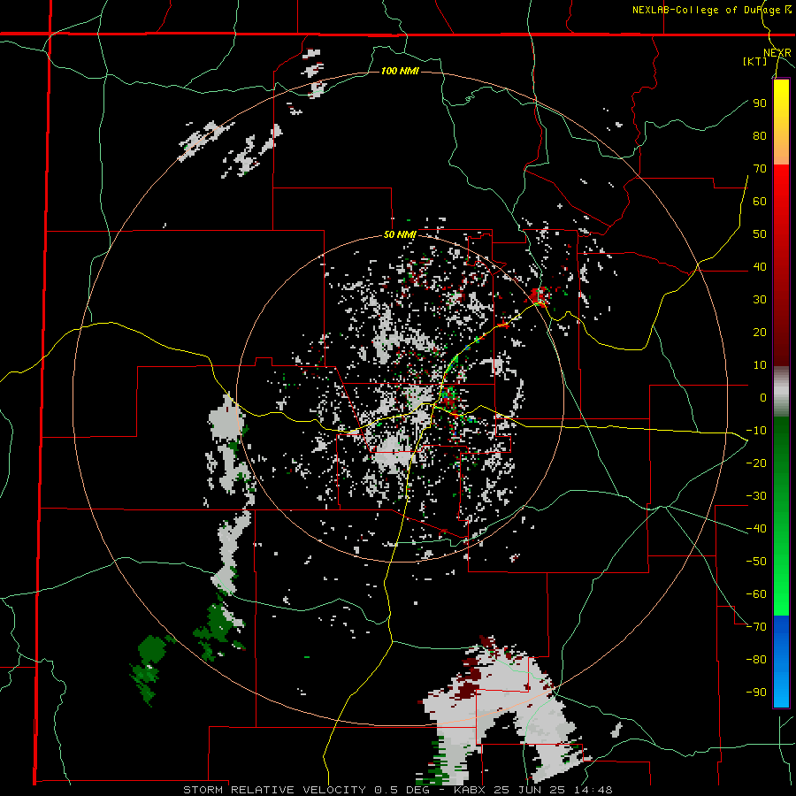Click the 60 value on the velocity scale
Screen dimensions: 796x796
760,201
